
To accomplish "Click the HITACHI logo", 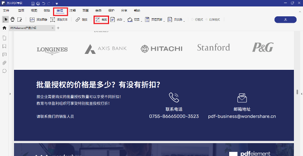I will click(x=161, y=49).
